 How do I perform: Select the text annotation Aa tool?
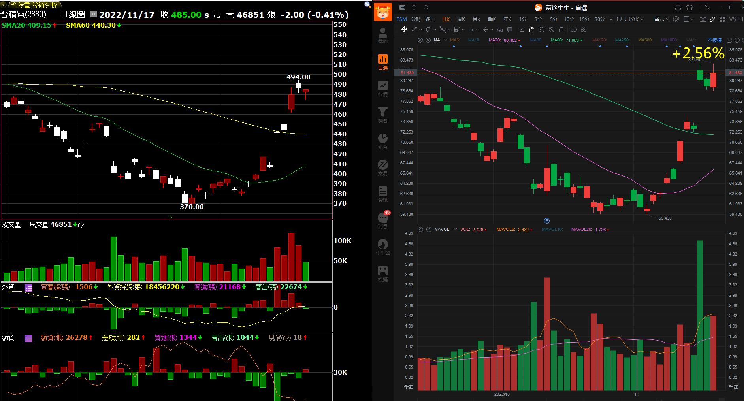(500, 30)
